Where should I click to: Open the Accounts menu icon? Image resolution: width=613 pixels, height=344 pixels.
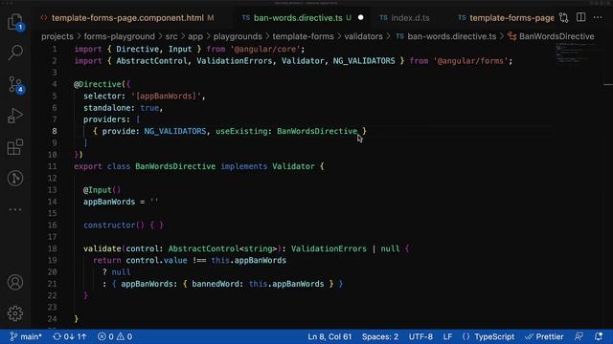coord(15,282)
